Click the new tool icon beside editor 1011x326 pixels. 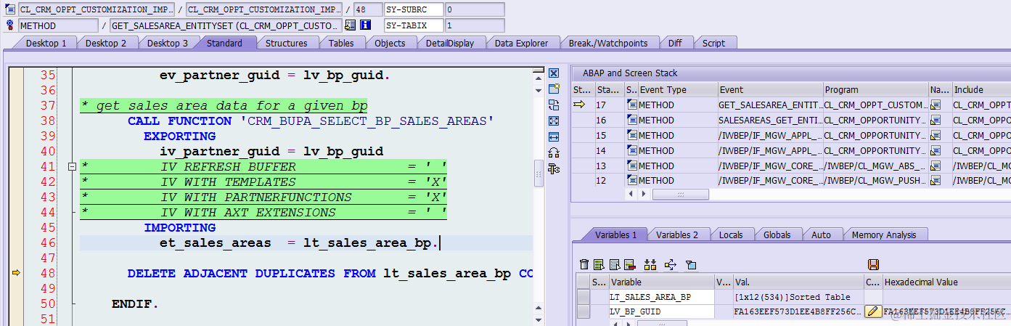click(554, 89)
